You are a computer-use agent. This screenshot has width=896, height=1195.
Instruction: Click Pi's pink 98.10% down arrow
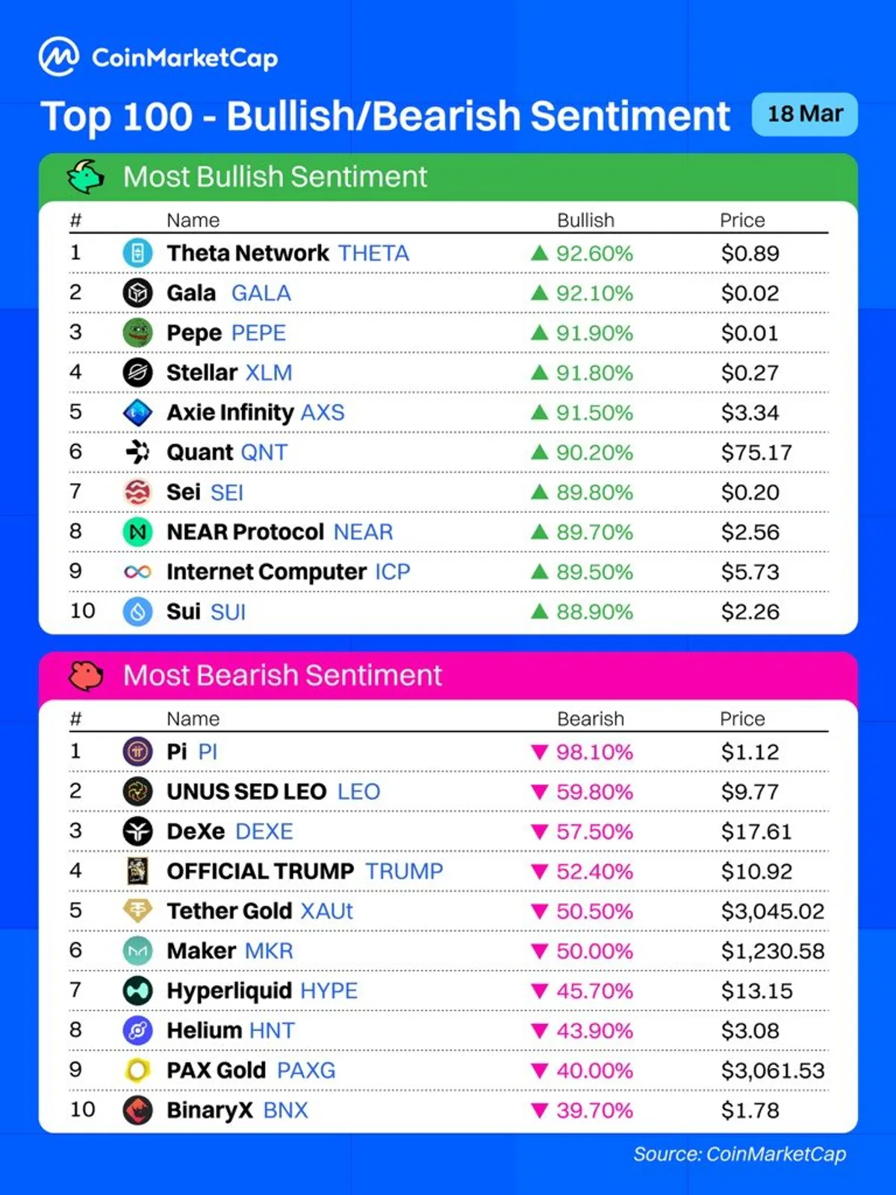coord(539,752)
